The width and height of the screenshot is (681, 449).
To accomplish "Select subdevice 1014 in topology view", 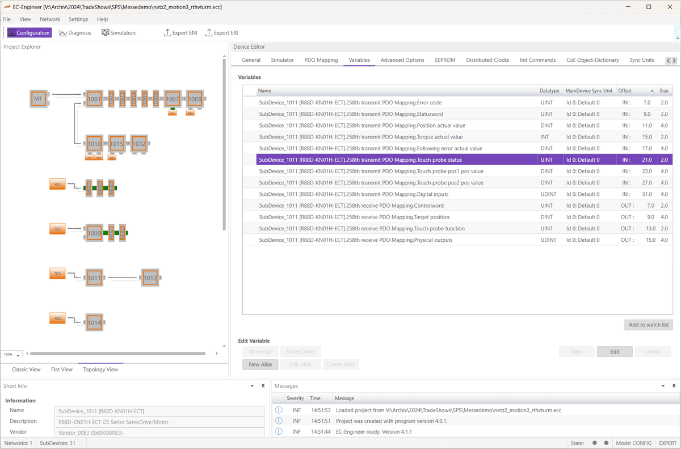I will [94, 323].
